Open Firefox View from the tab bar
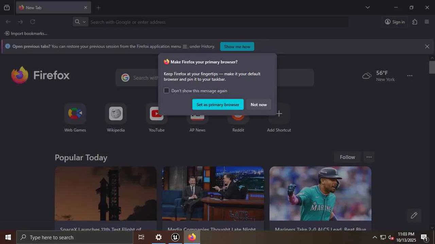Image resolution: width=435 pixels, height=244 pixels. tap(7, 7)
